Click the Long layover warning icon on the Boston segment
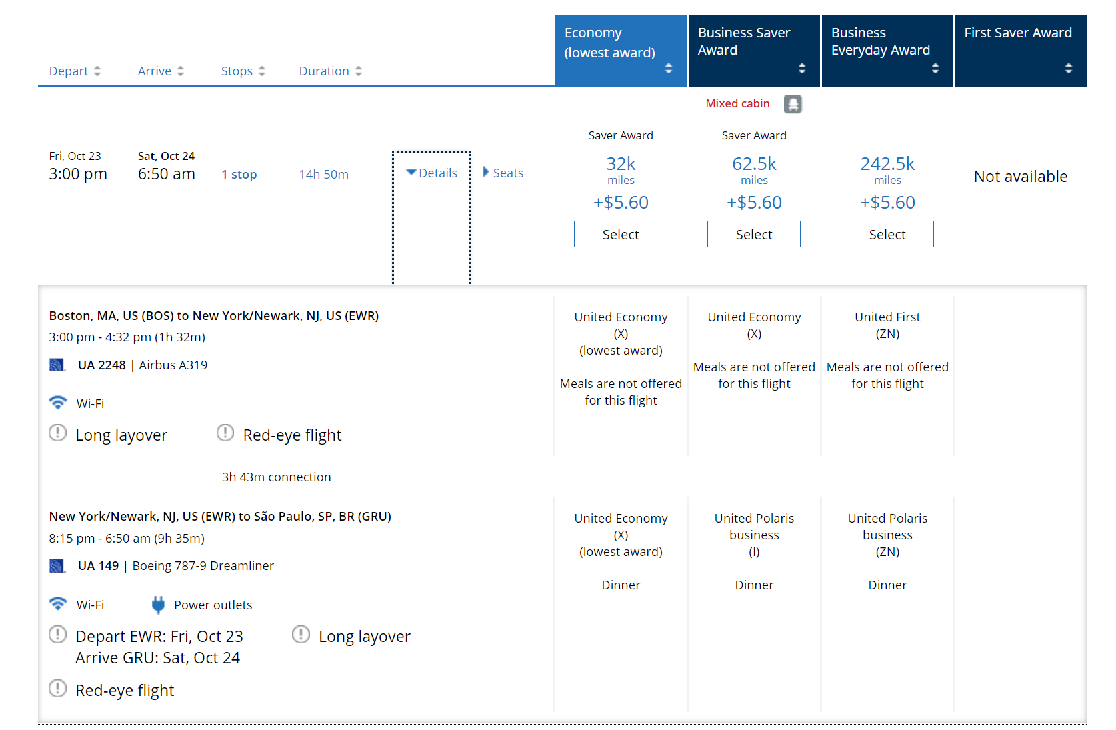 click(58, 433)
